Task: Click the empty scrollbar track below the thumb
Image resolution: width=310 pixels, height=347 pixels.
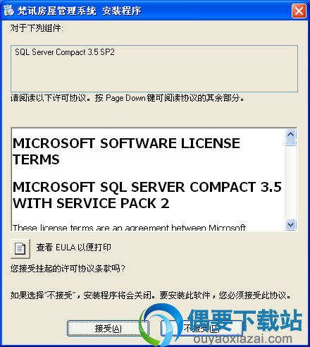Action: click(291, 182)
